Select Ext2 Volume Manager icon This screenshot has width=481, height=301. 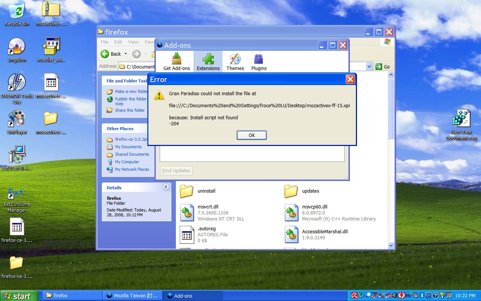coord(17,193)
